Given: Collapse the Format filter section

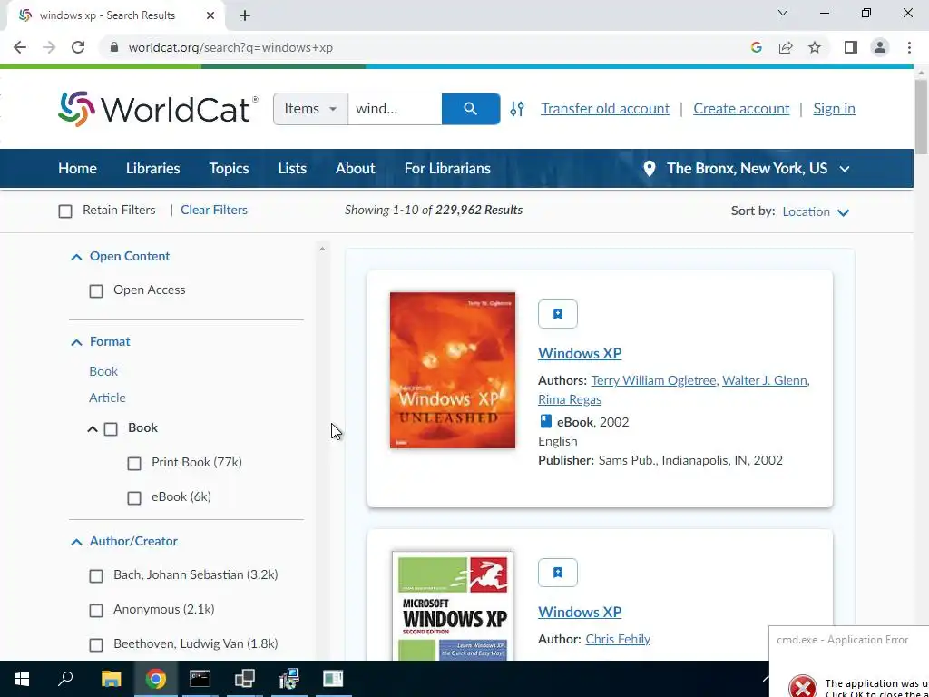Looking at the screenshot, I should [x=76, y=342].
